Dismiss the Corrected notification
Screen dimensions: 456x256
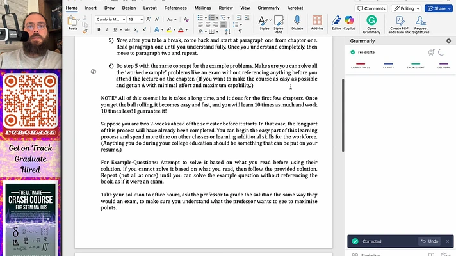[x=447, y=241]
